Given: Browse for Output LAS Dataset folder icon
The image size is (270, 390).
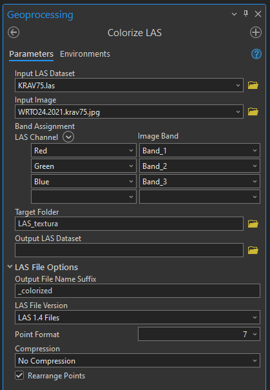Looking at the screenshot, I should [253, 250].
